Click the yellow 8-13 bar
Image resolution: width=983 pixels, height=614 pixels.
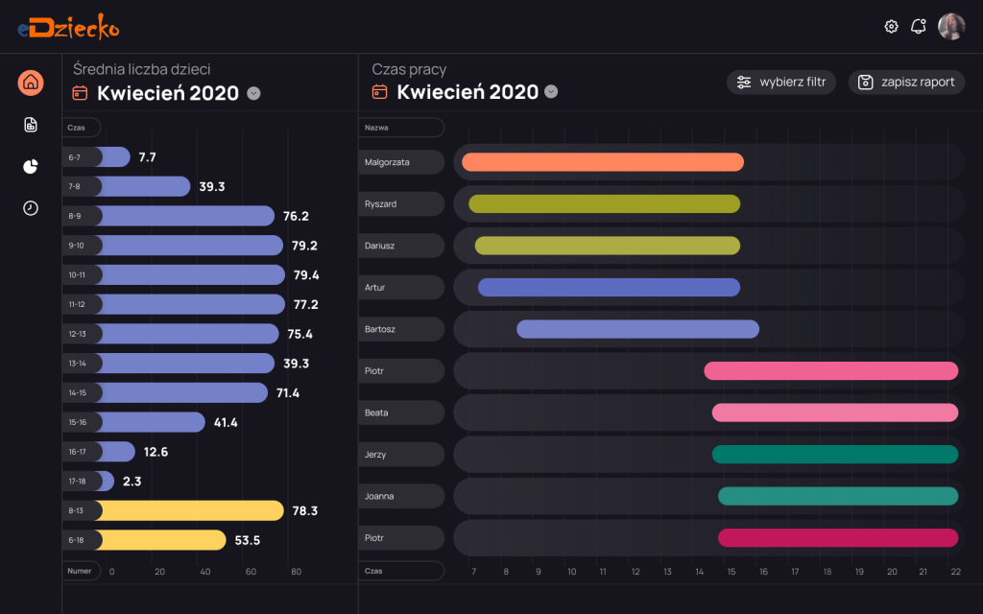(190, 511)
